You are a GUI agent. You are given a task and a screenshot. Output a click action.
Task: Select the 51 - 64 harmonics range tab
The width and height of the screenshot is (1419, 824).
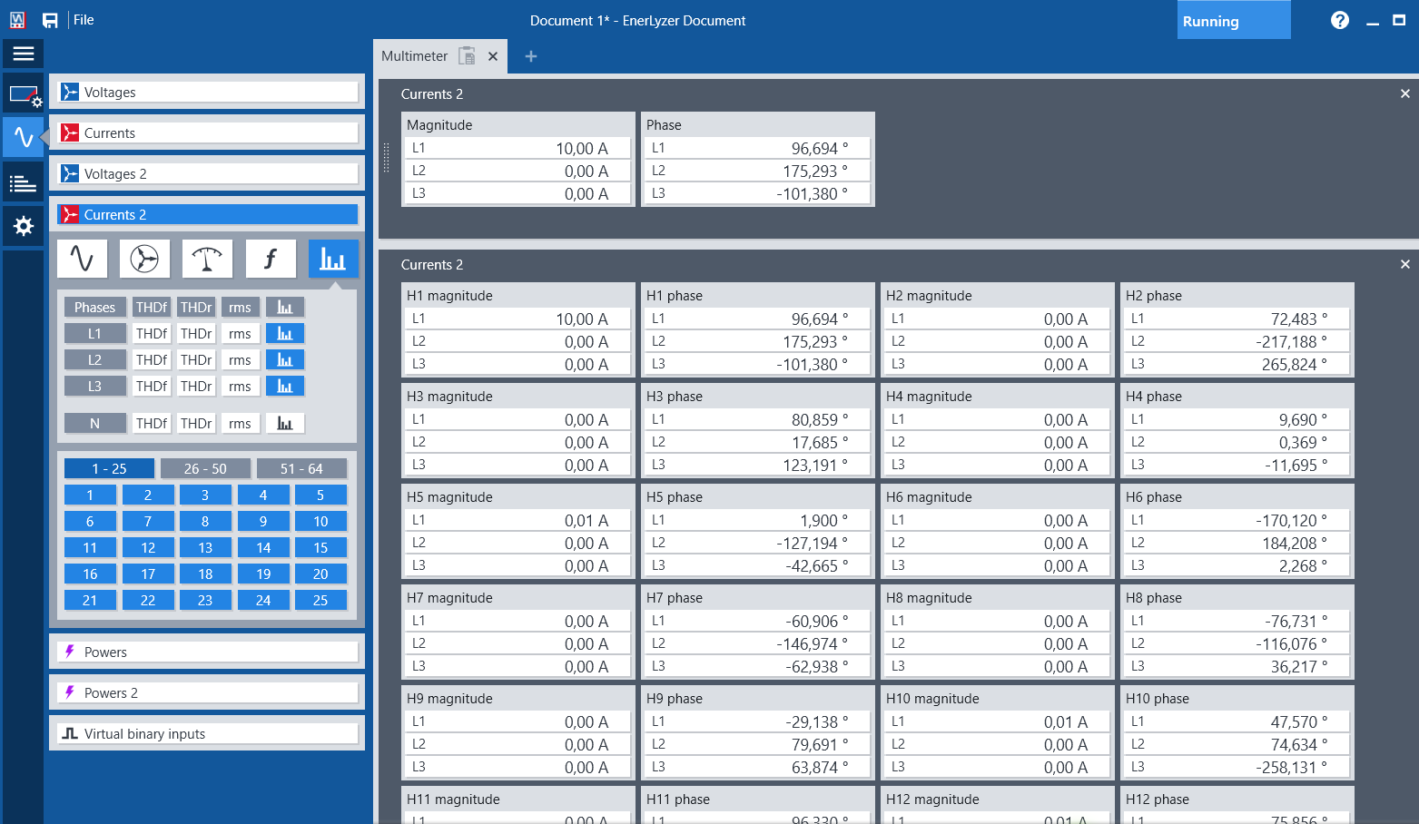(x=301, y=469)
